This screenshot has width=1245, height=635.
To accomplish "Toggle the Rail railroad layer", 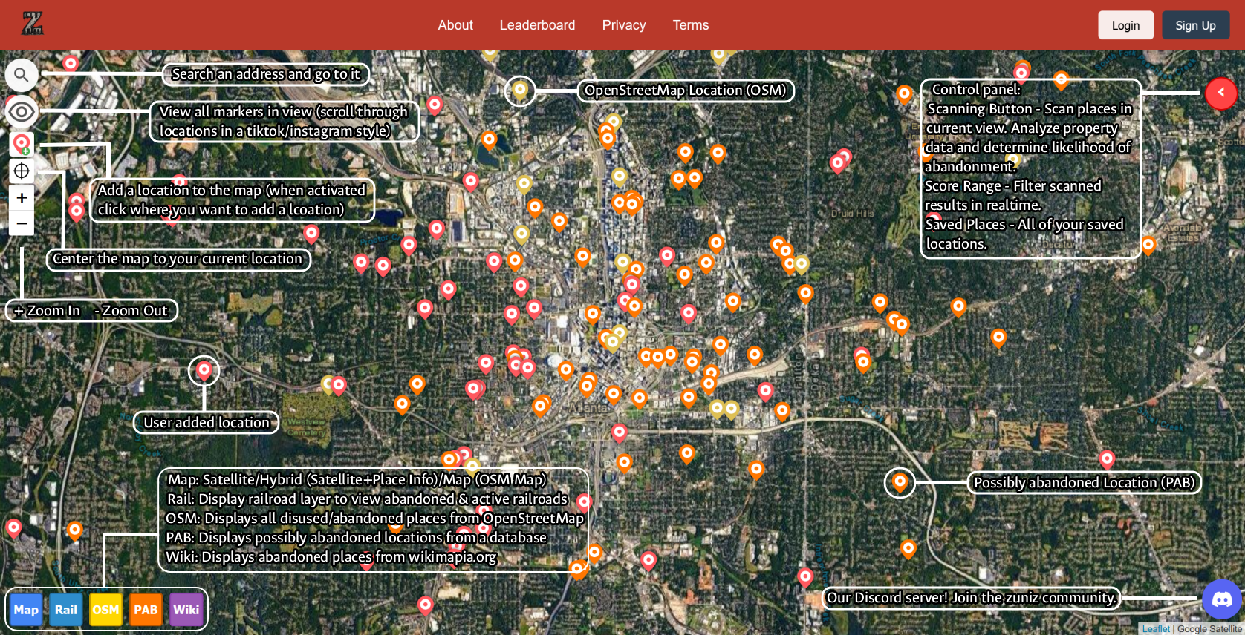I will coord(66,610).
